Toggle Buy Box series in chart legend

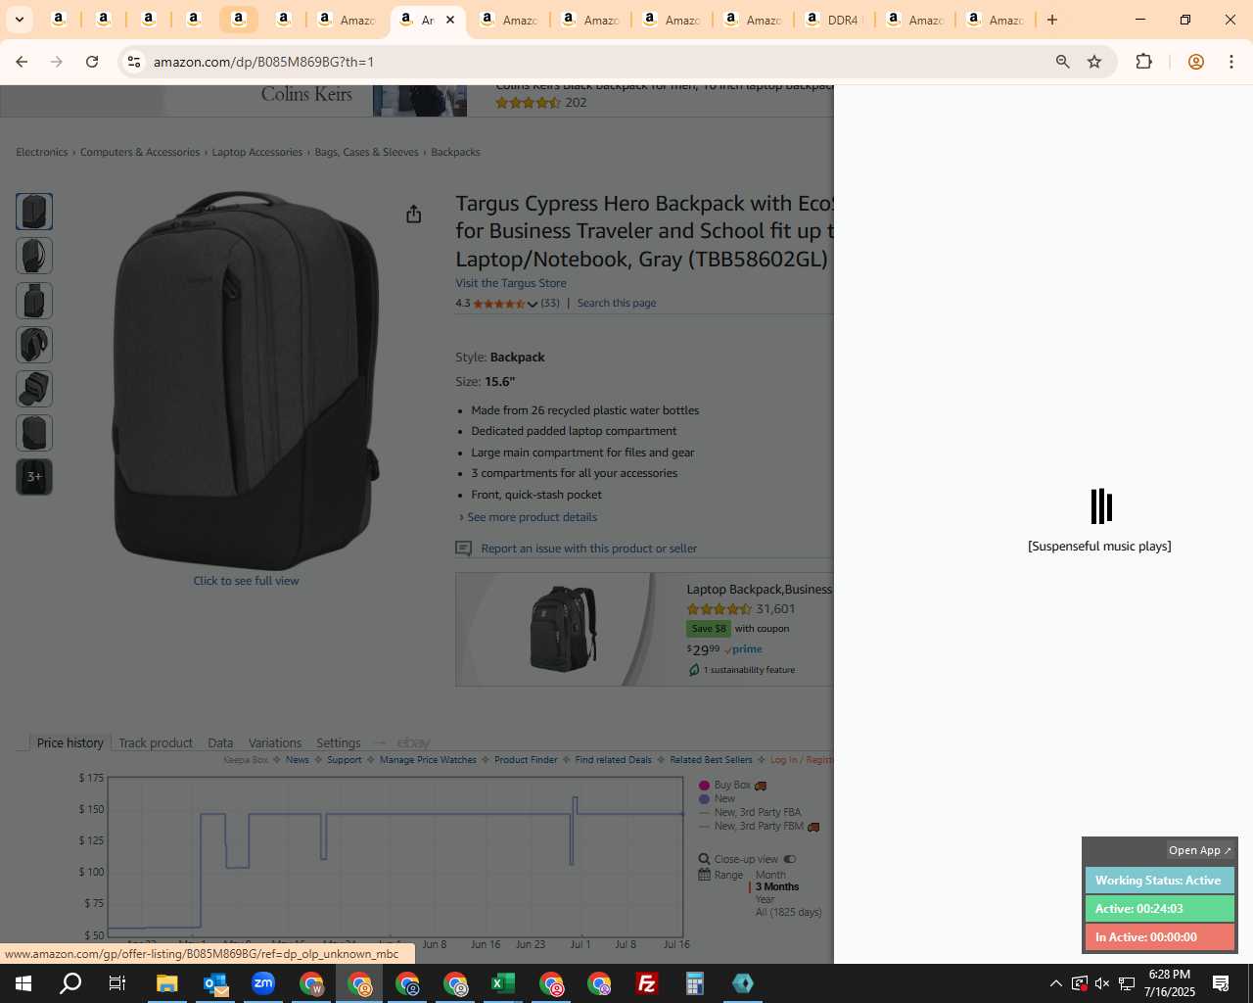click(732, 785)
